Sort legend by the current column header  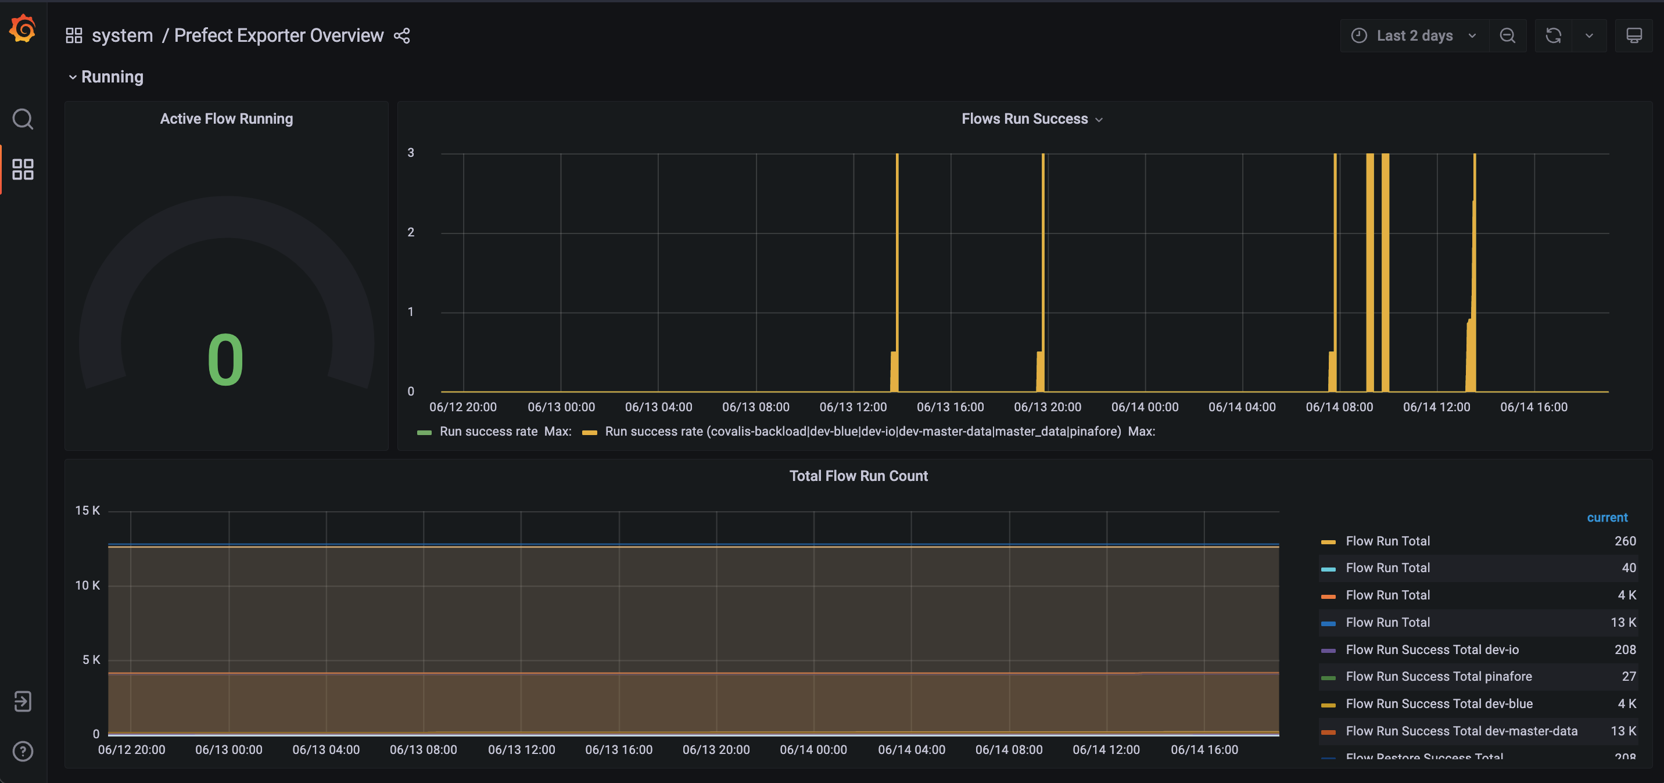[x=1606, y=518]
